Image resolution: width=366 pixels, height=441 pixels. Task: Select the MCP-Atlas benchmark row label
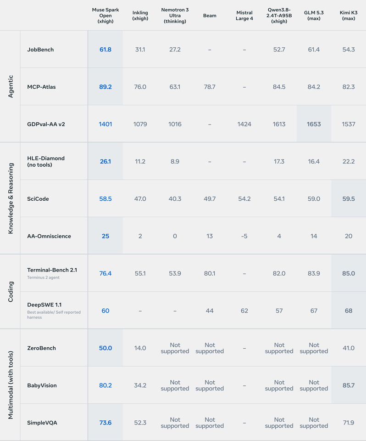click(41, 87)
